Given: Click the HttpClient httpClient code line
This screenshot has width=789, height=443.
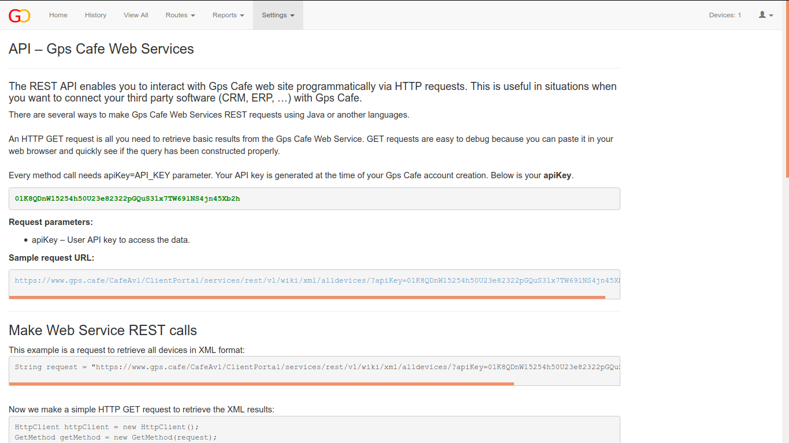Looking at the screenshot, I should [x=107, y=427].
